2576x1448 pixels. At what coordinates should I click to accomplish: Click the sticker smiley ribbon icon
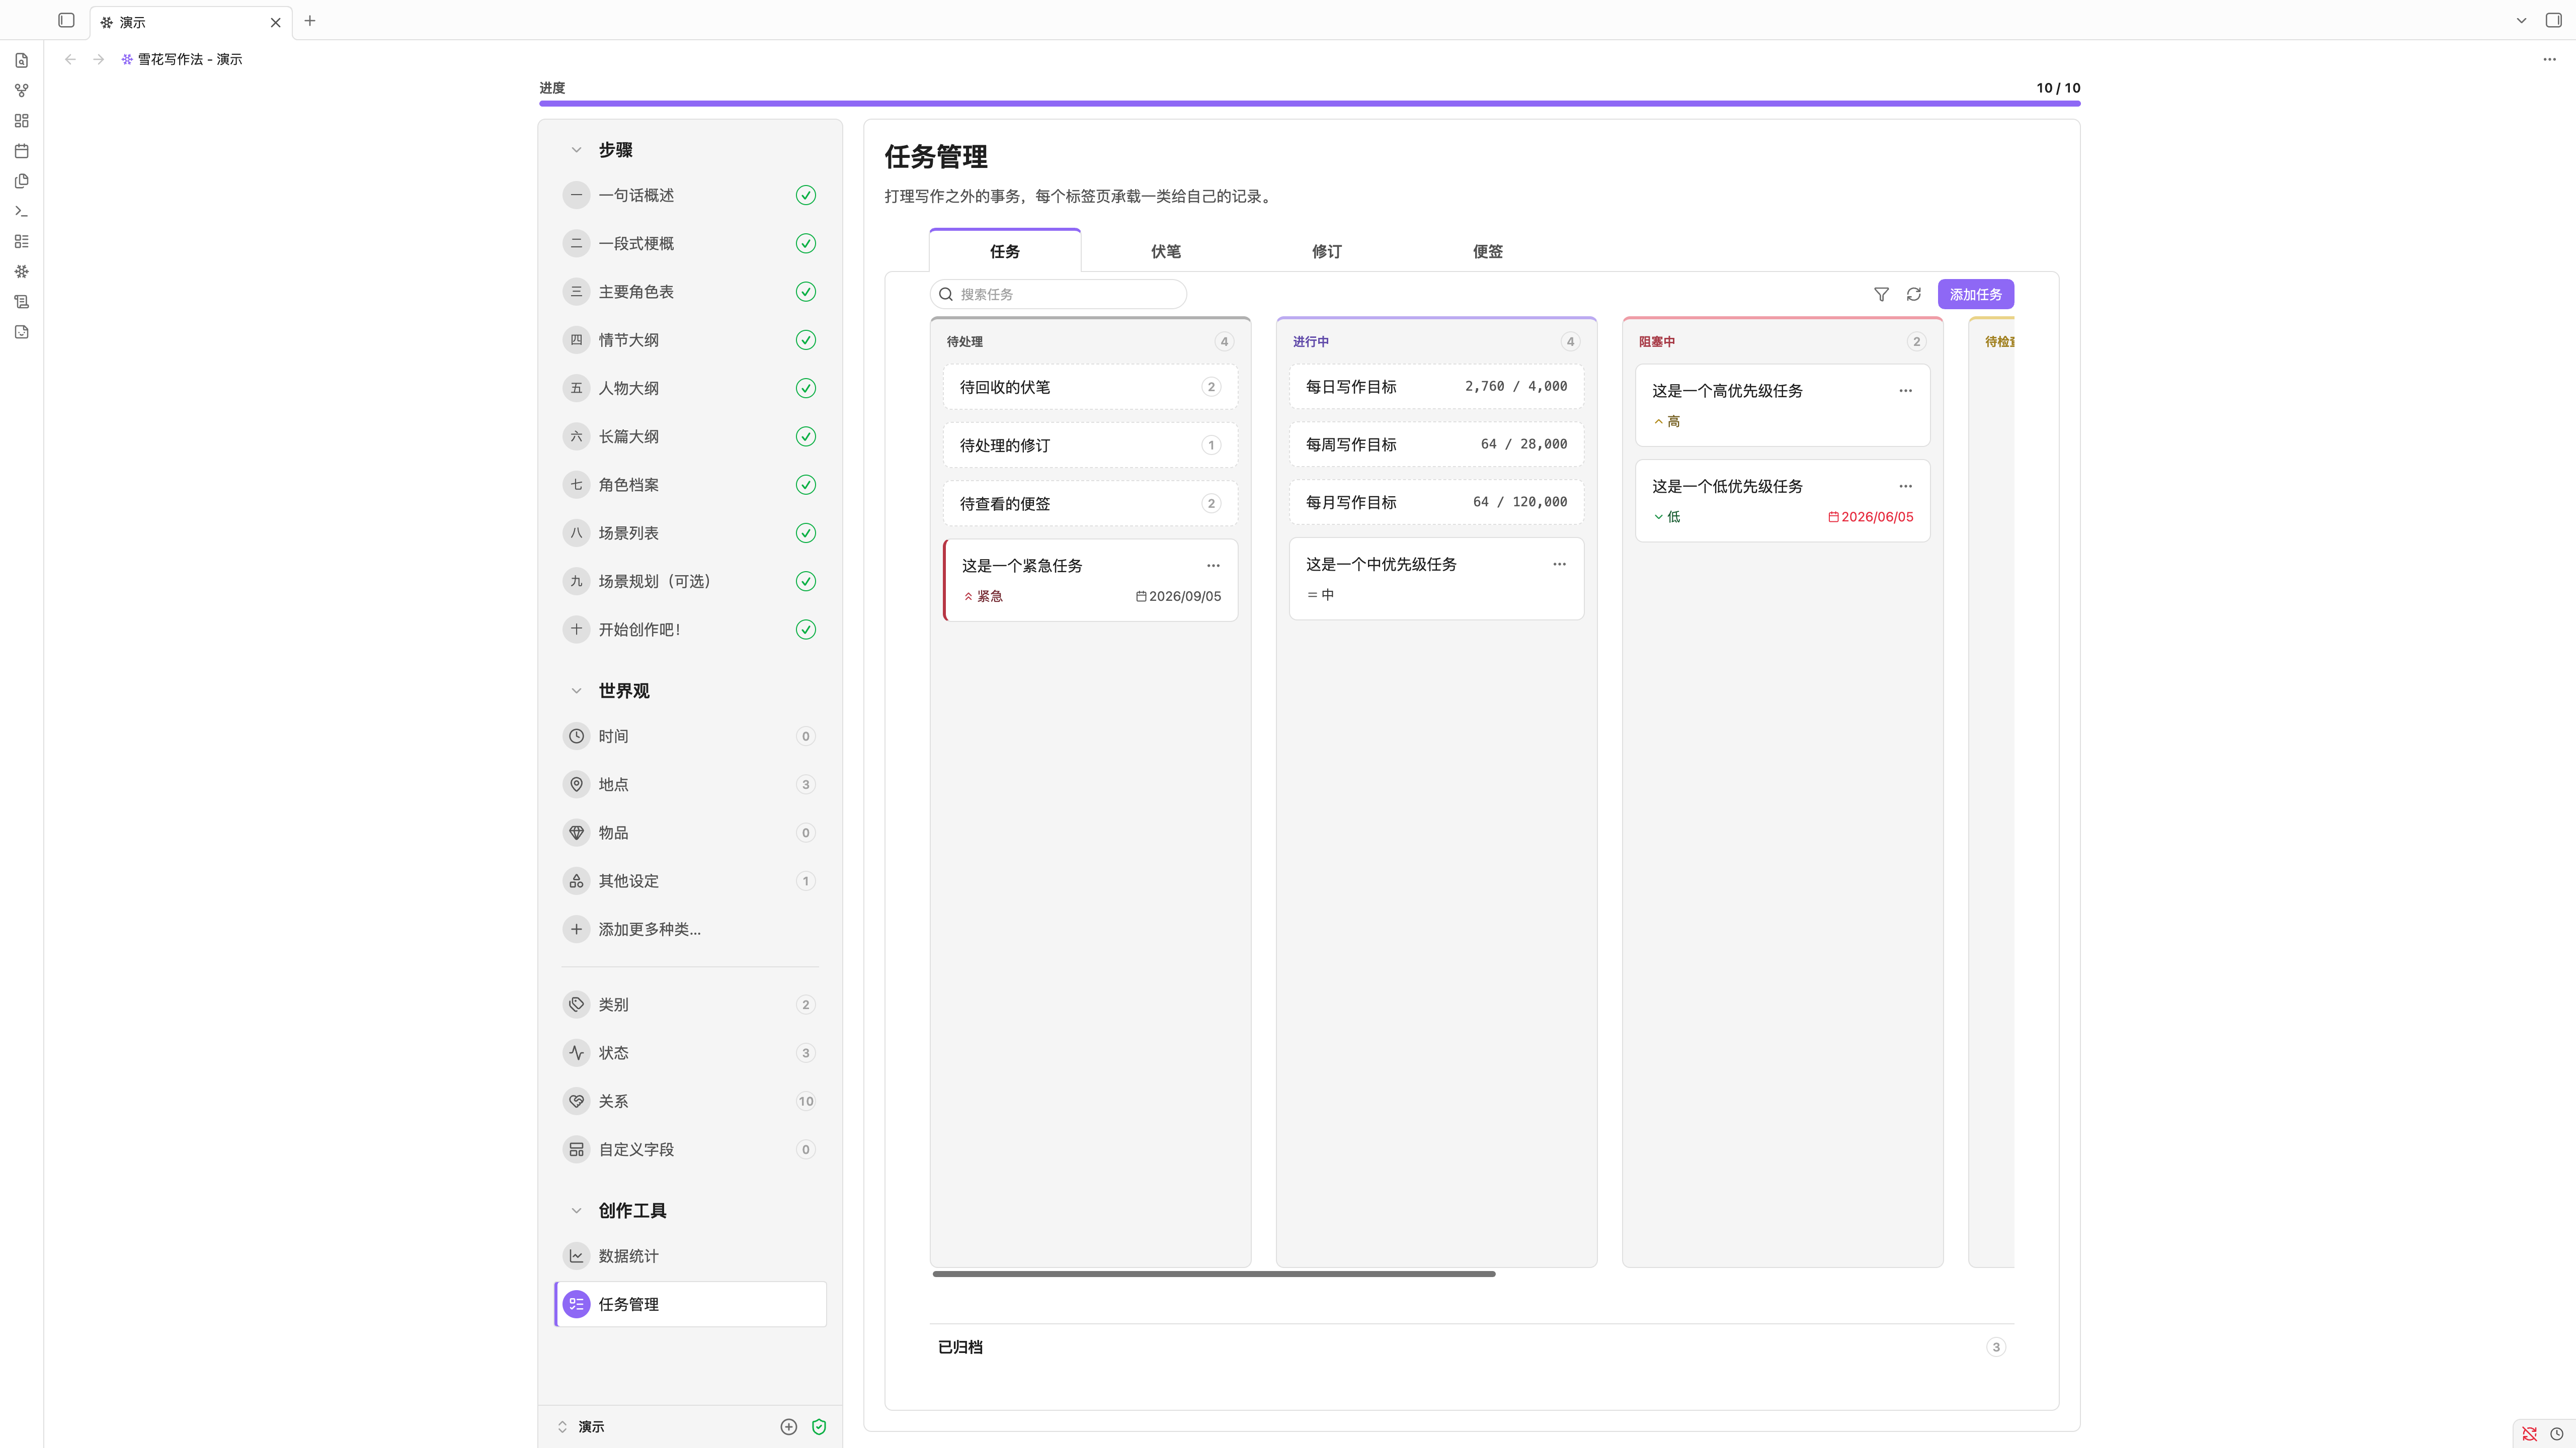pyautogui.click(x=21, y=332)
